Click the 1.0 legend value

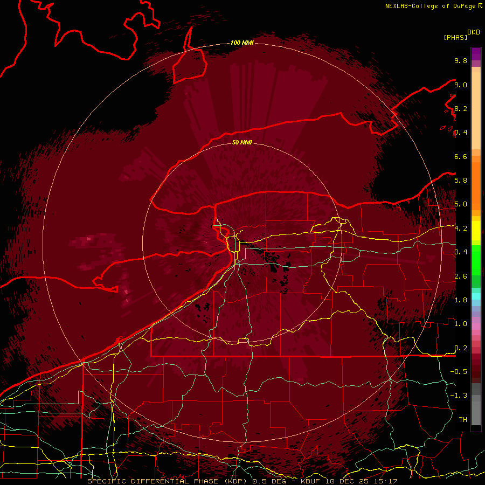pyautogui.click(x=461, y=323)
